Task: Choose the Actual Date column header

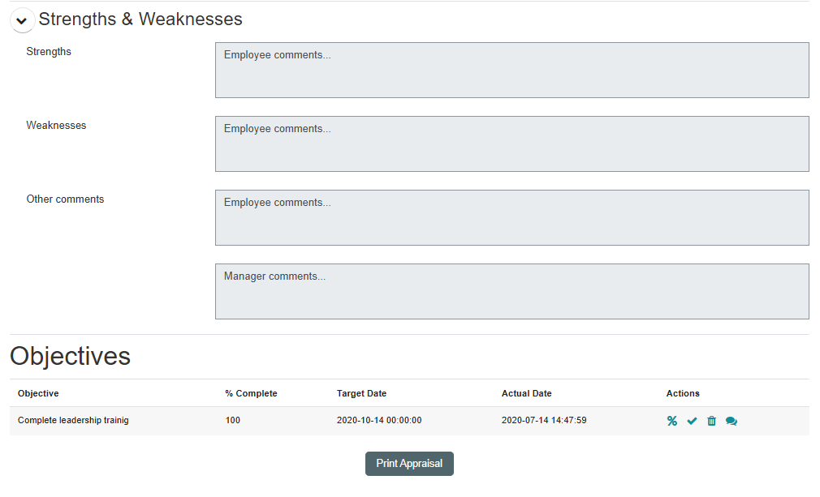Action: click(x=526, y=393)
